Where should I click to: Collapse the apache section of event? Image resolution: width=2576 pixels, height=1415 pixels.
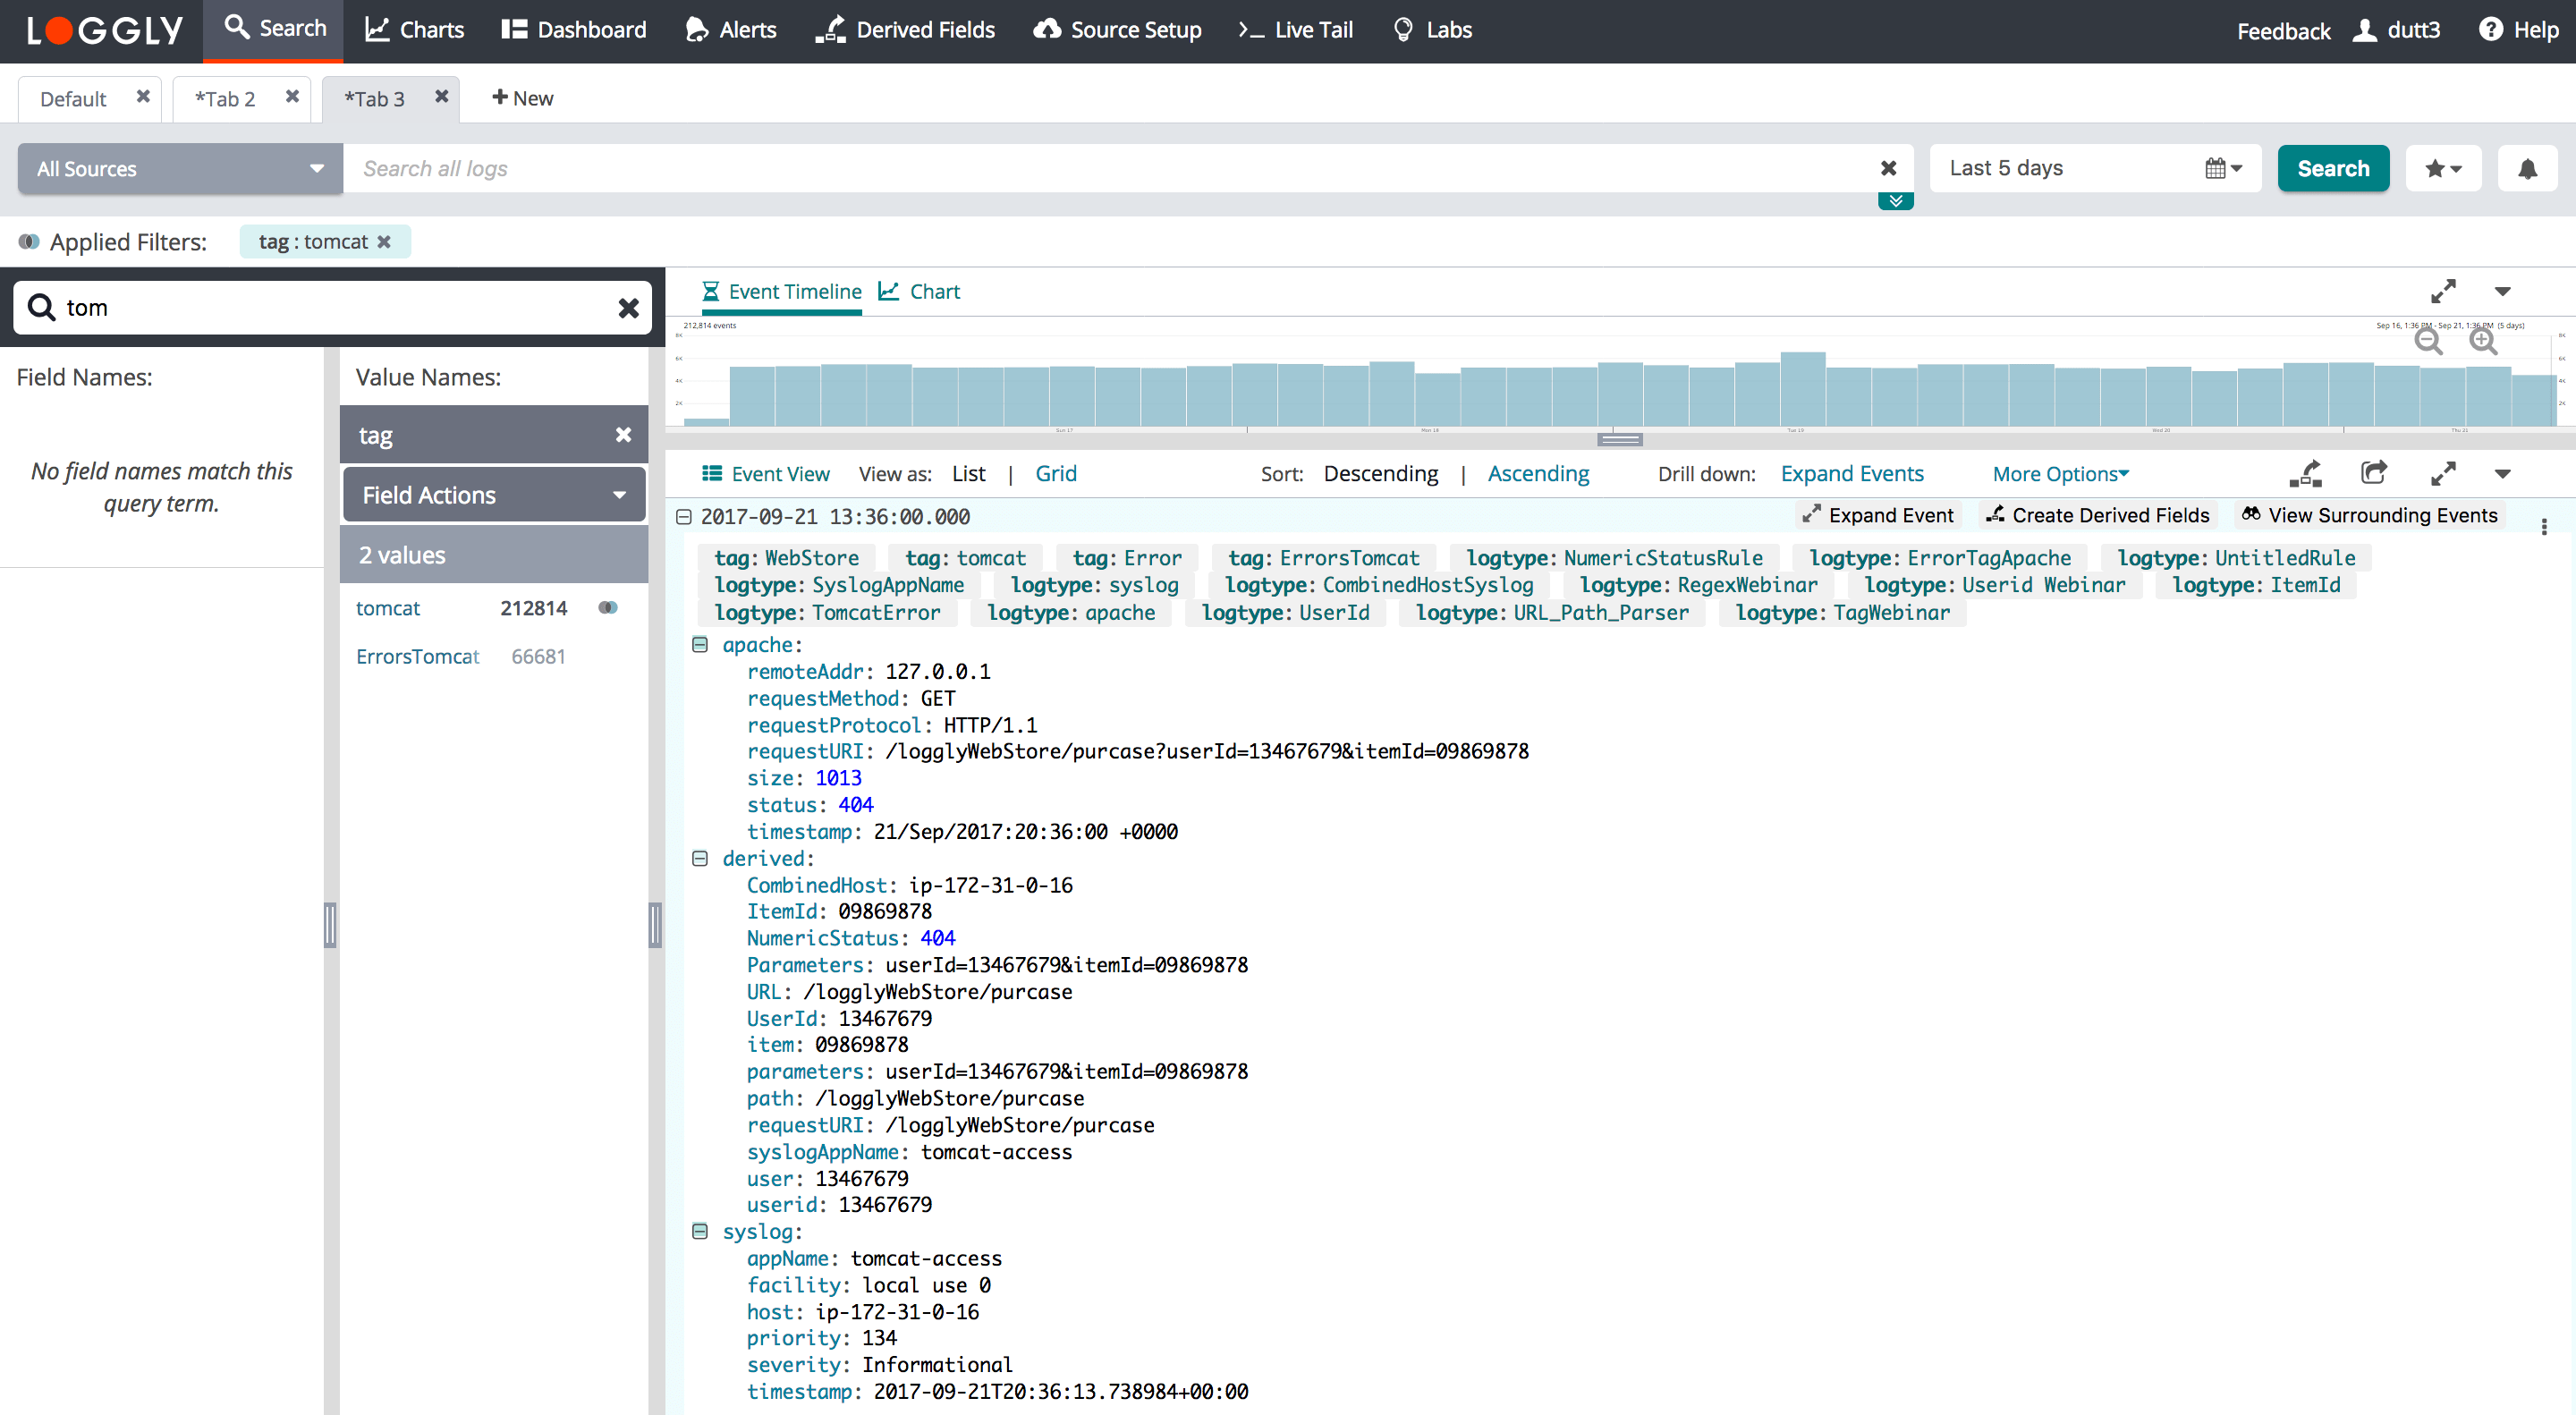[700, 645]
